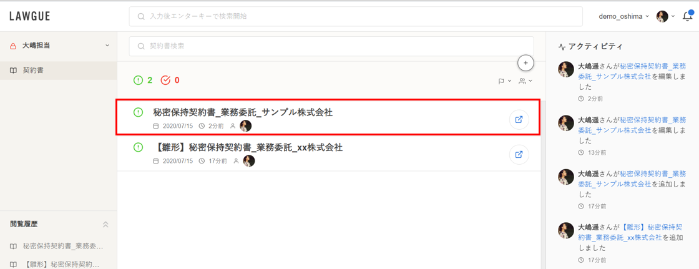Screen dimensions: 699x269
Task: Open 【雛形】秘密保持契約書 link in activity feed
Action: click(623, 232)
